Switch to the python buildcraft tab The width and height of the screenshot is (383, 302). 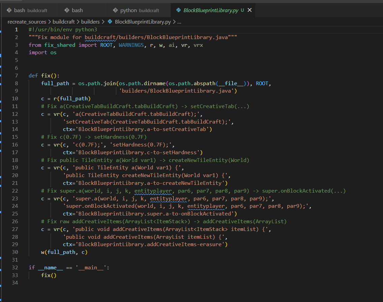coord(139,10)
